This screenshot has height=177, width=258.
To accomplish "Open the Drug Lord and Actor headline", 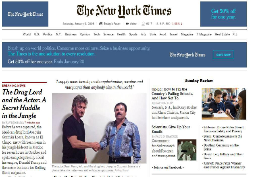I will point(24,104).
